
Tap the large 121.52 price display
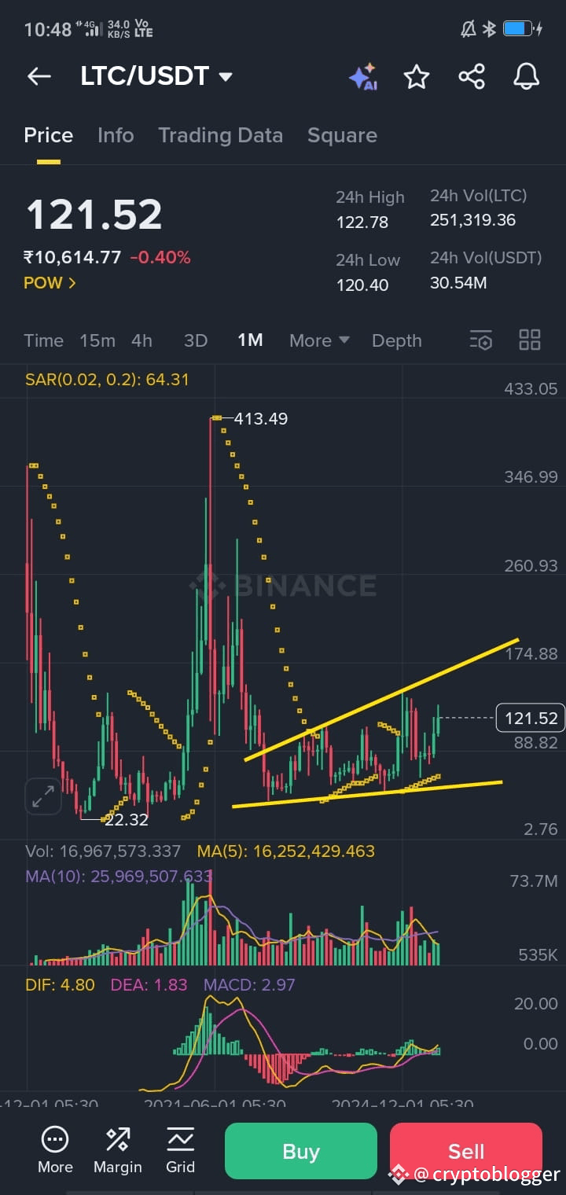(x=94, y=215)
